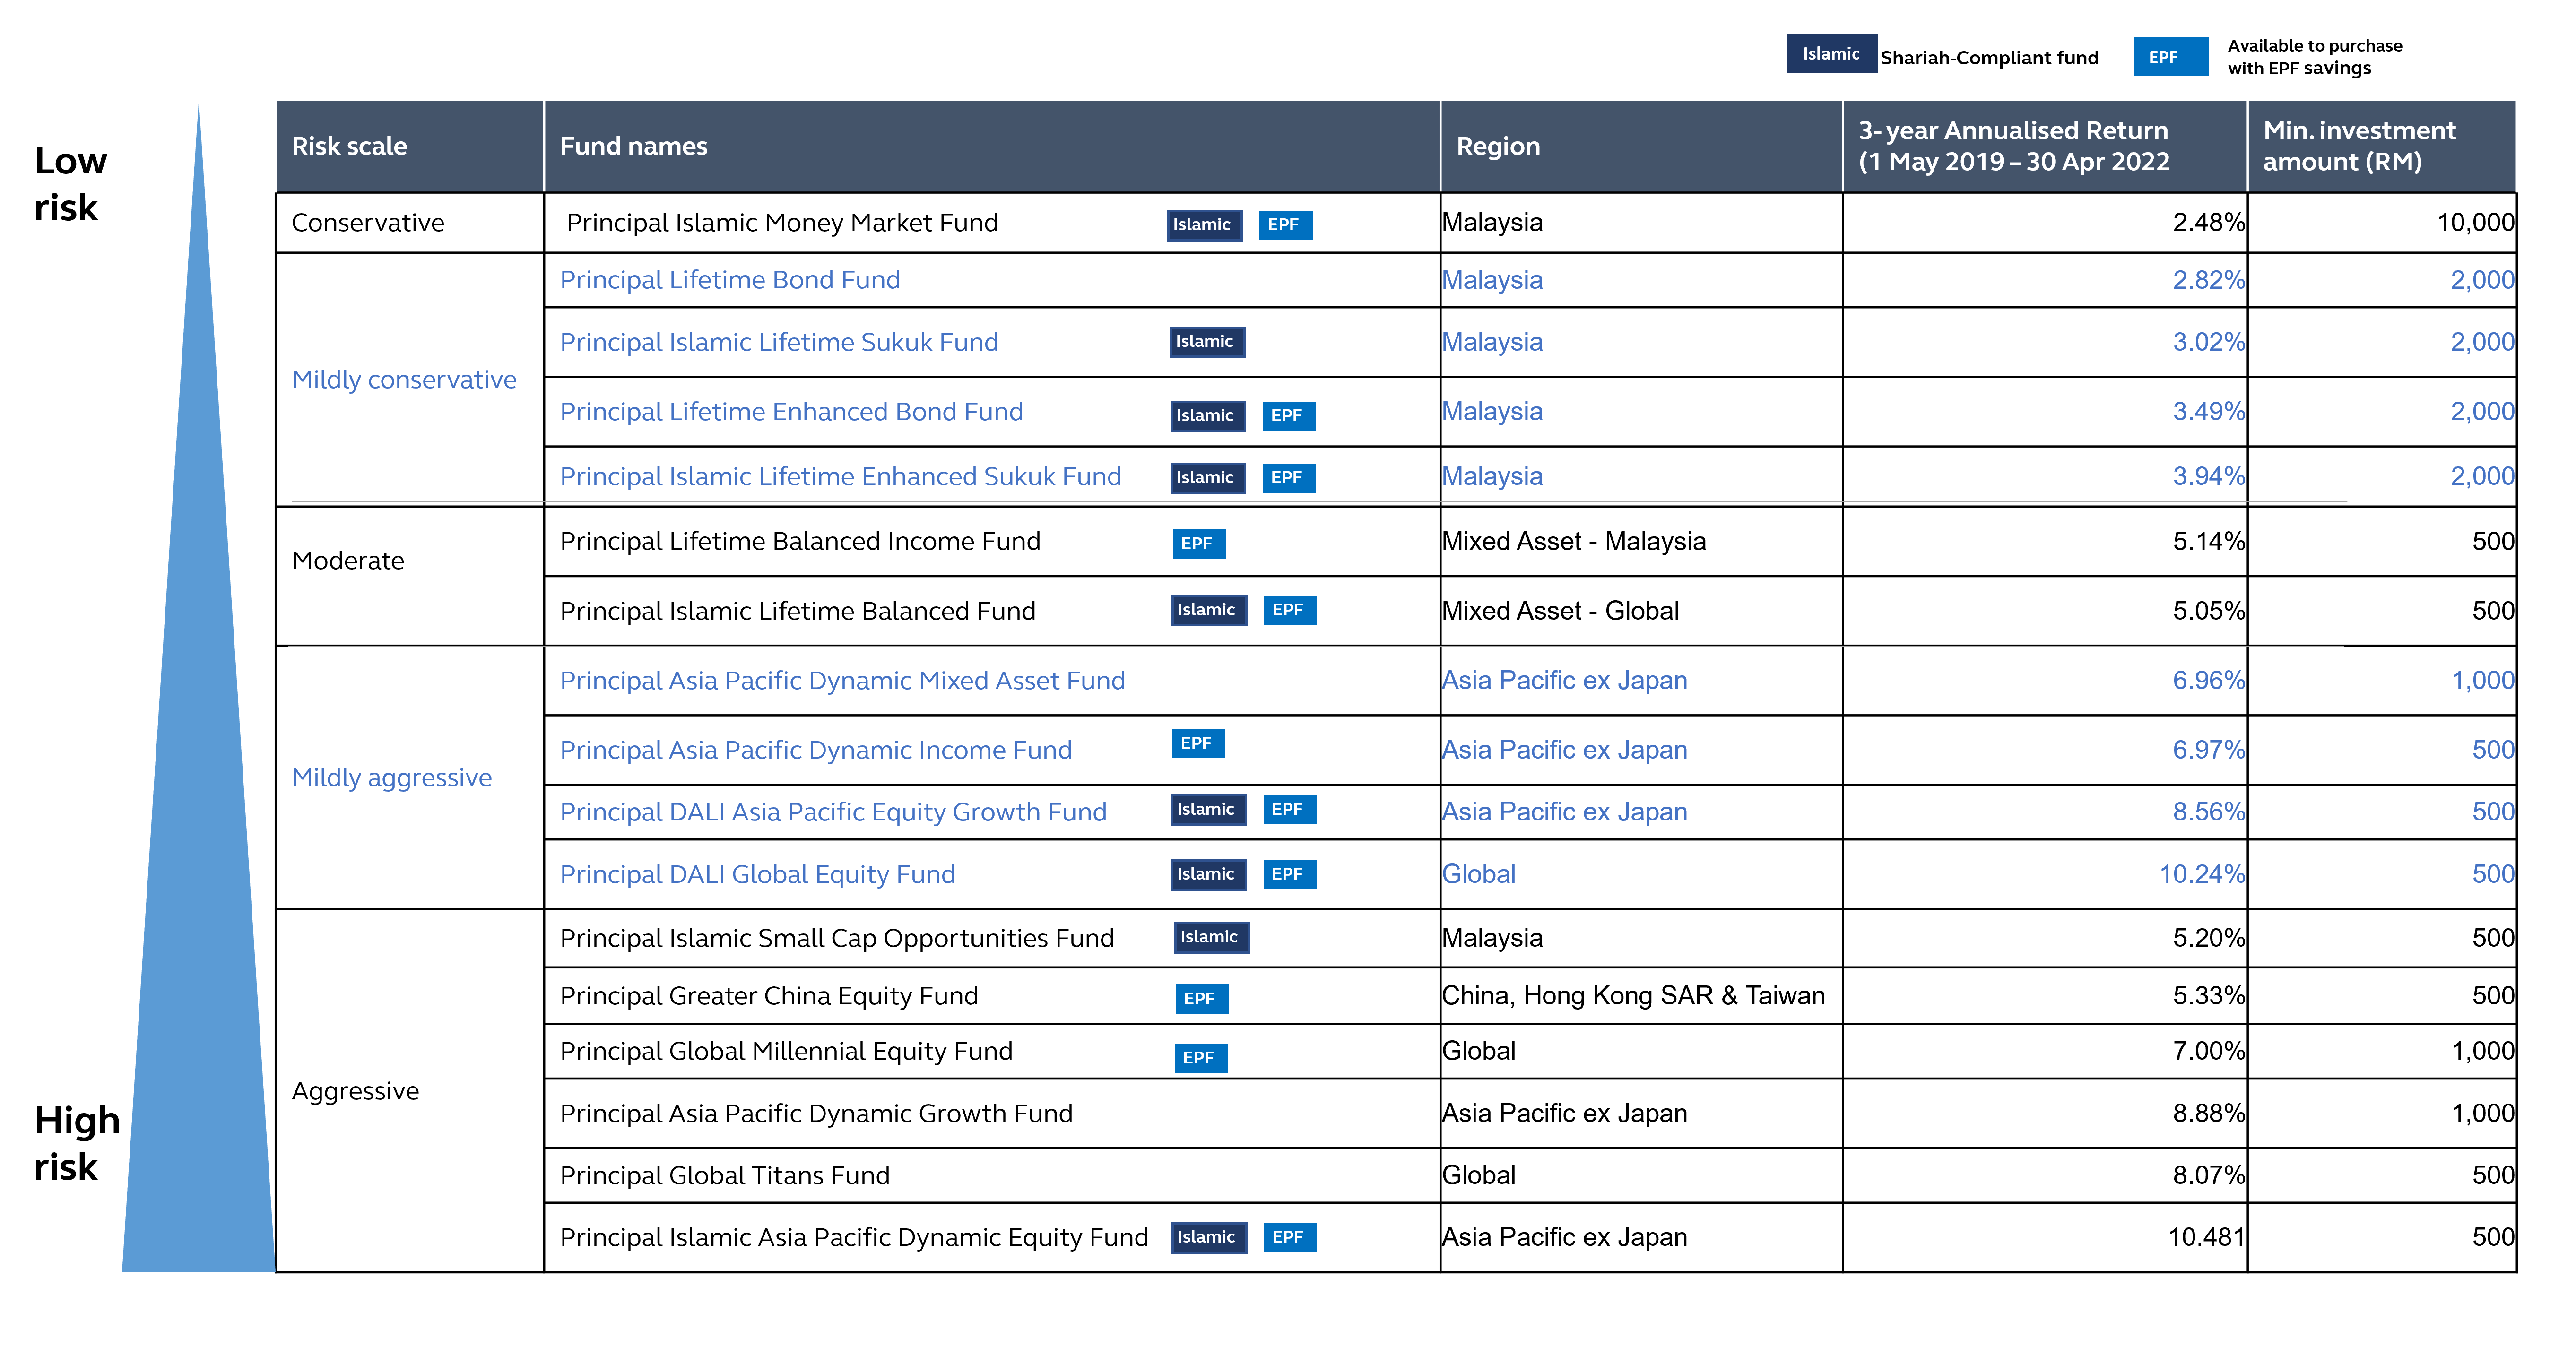Viewport: 2576px width, 1347px height.
Task: Click Islamic badge beside Islamic Asia Pacific Dynamic Equity
Action: click(x=1208, y=1237)
